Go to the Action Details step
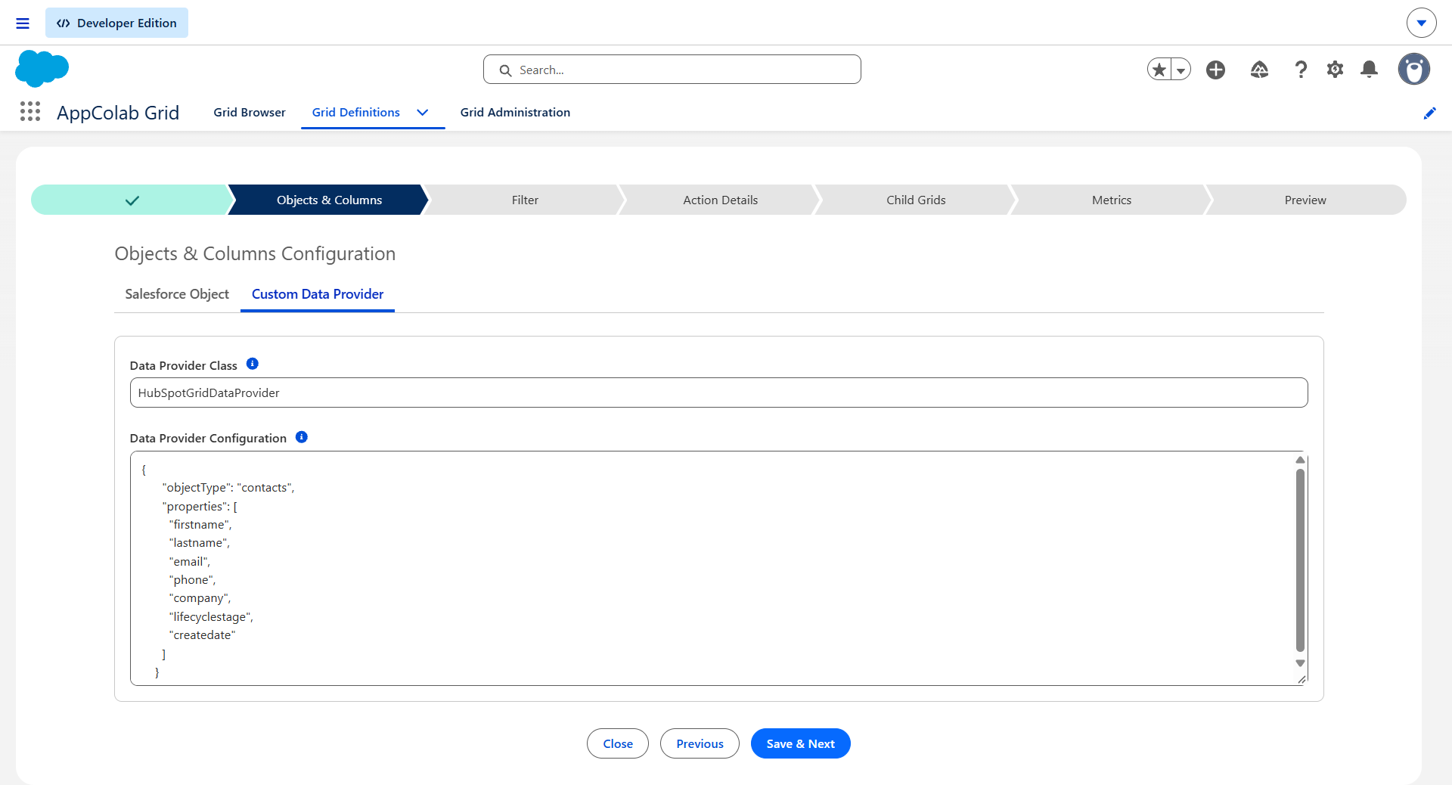The height and width of the screenshot is (785, 1452). (721, 200)
